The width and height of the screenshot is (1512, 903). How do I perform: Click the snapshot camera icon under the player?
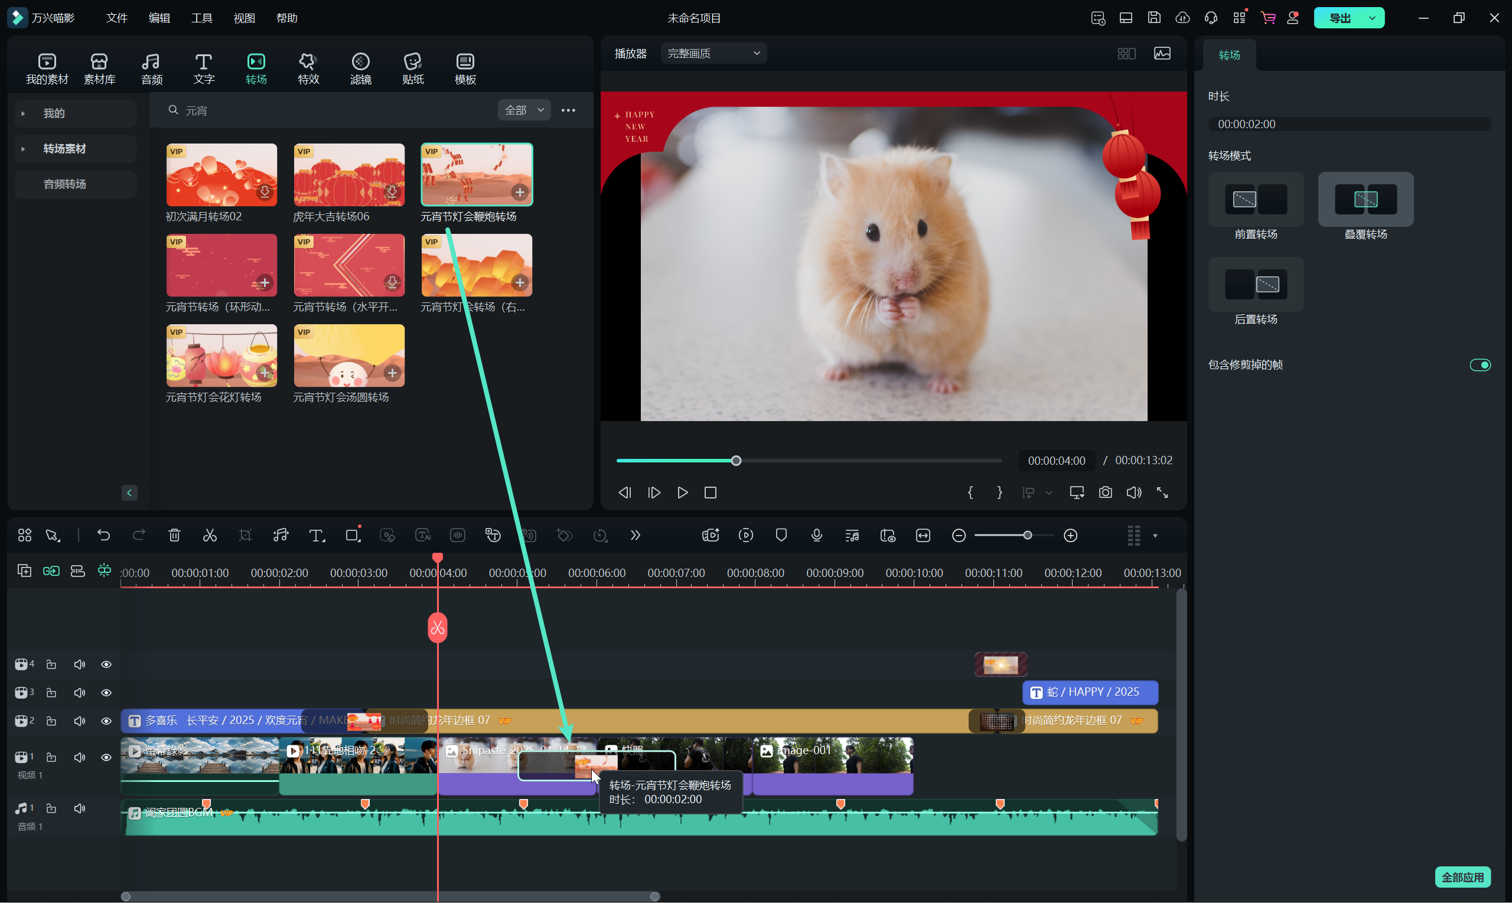pyautogui.click(x=1105, y=493)
